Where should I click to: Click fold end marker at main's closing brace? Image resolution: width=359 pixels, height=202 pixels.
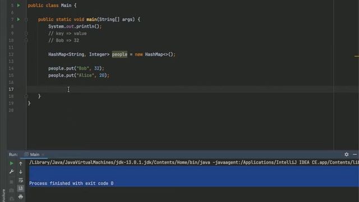tap(26, 96)
